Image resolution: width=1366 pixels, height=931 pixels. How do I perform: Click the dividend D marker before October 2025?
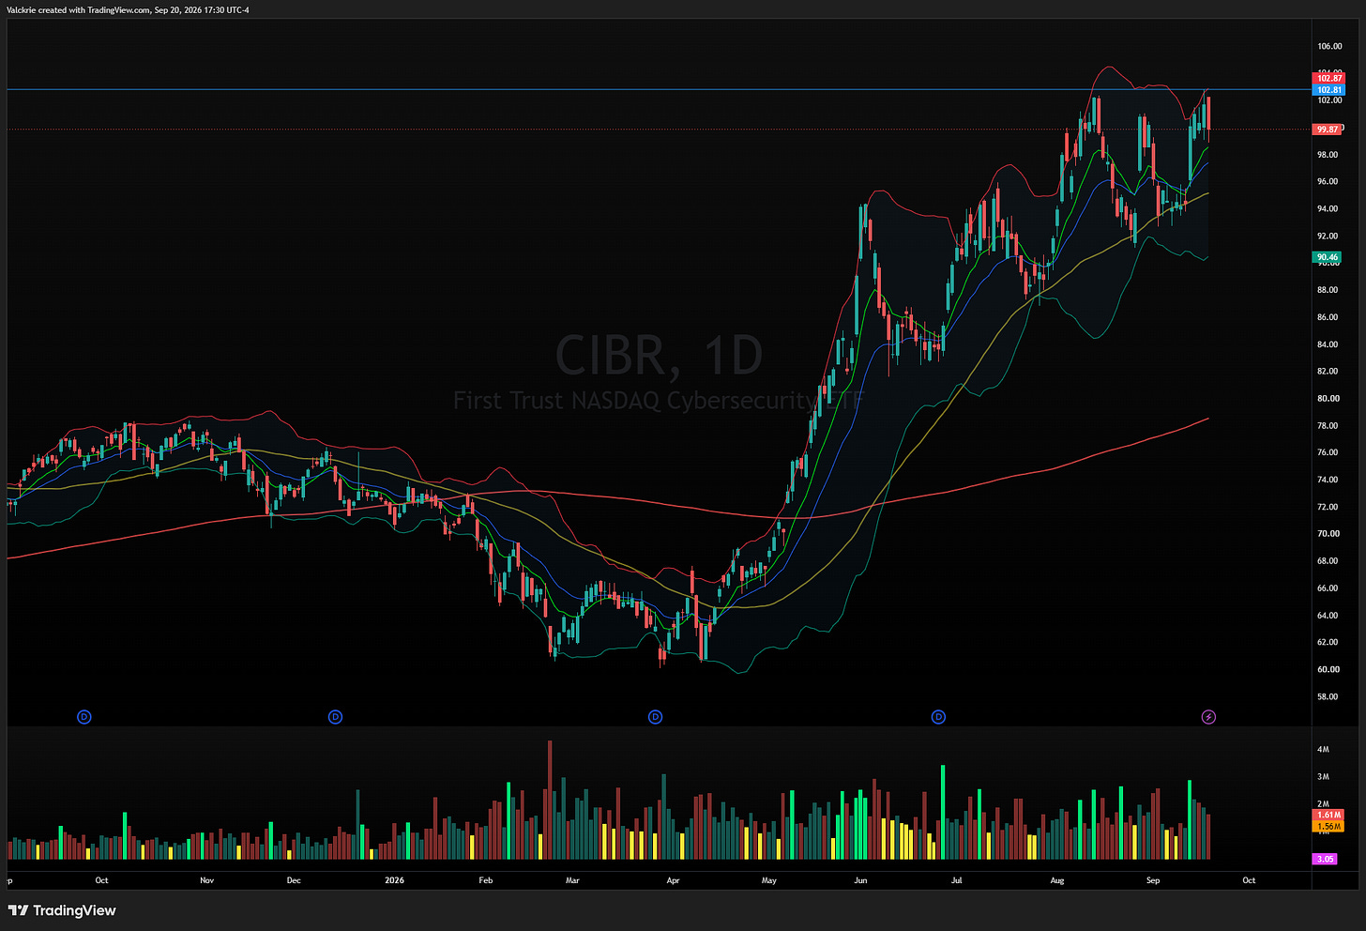coord(83,717)
